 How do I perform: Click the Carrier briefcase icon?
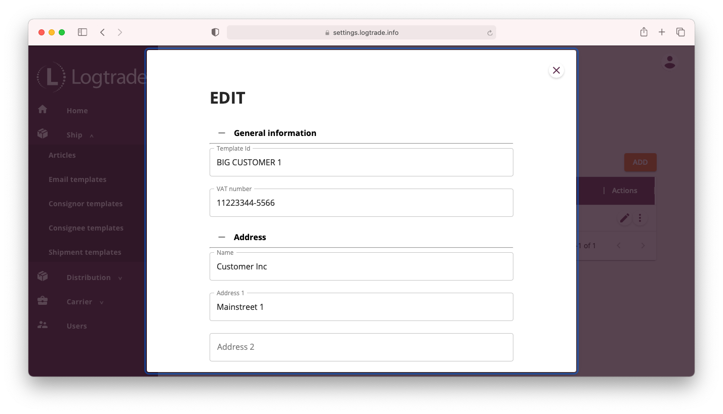(x=43, y=300)
